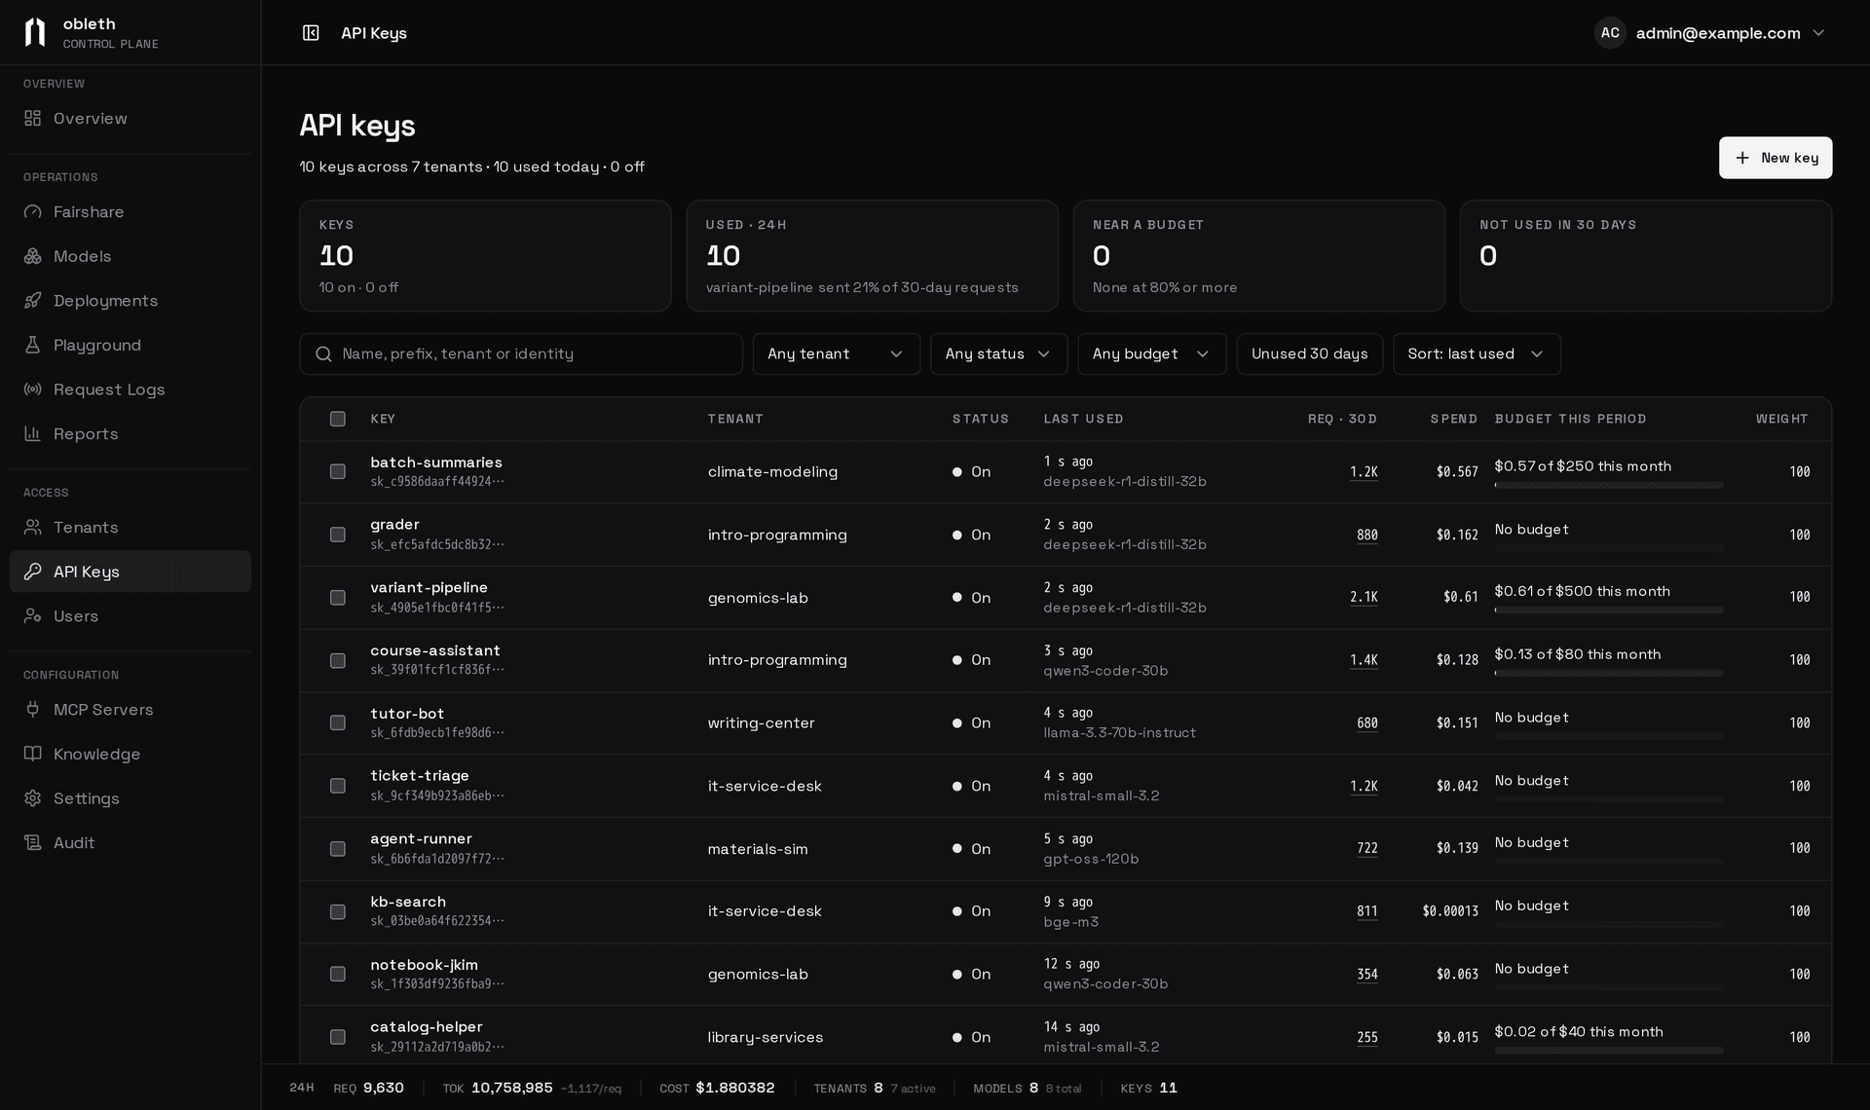
Task: Click the MCP Servers plug icon
Action: (33, 709)
